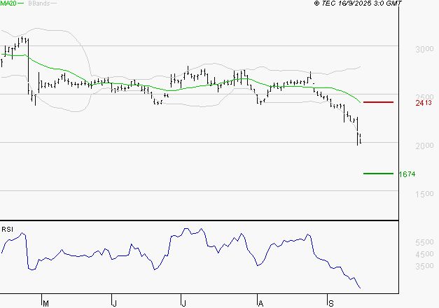The height and width of the screenshot is (308, 439).
Task: Click the RSI indicator label
Action: click(x=7, y=229)
